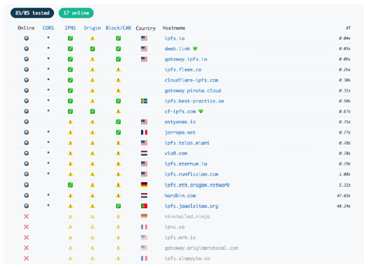Click the green heart next to dweb.link
This screenshot has height=268, width=368.
pos(195,49)
